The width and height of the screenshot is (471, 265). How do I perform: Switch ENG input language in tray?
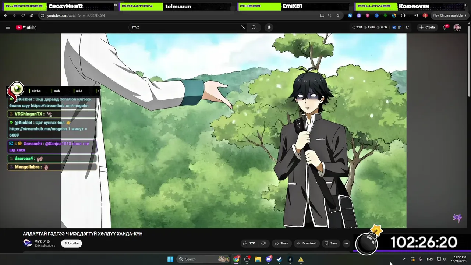pos(430,259)
